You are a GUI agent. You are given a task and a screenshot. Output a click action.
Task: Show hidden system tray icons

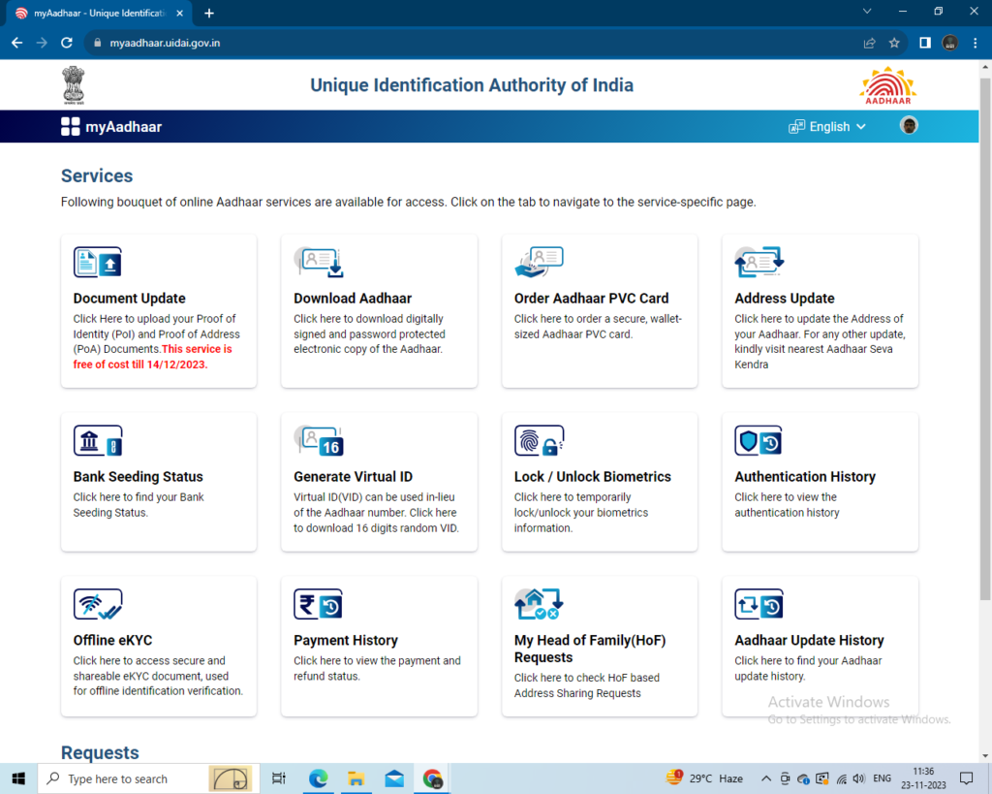(765, 778)
